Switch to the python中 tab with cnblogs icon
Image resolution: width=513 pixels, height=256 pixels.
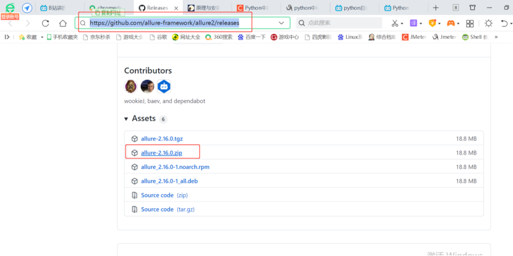coord(305,8)
